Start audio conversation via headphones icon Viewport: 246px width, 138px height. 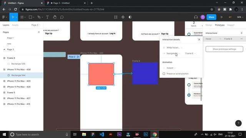point(196,17)
